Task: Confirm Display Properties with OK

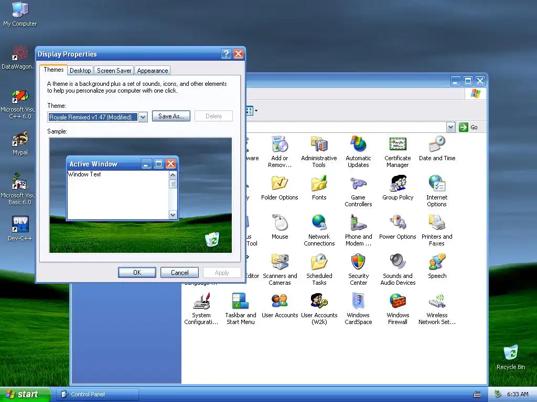Action: pyautogui.click(x=137, y=272)
